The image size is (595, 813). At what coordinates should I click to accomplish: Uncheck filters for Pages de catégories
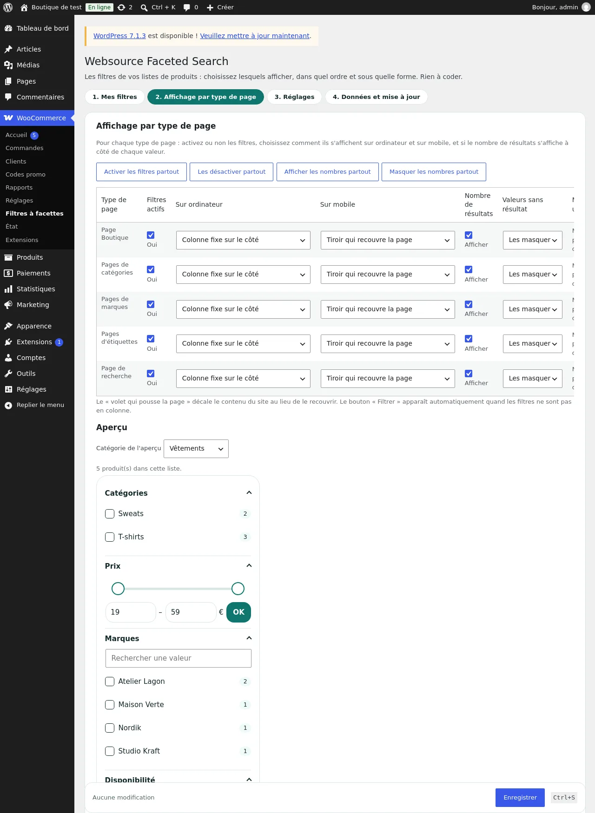[151, 269]
